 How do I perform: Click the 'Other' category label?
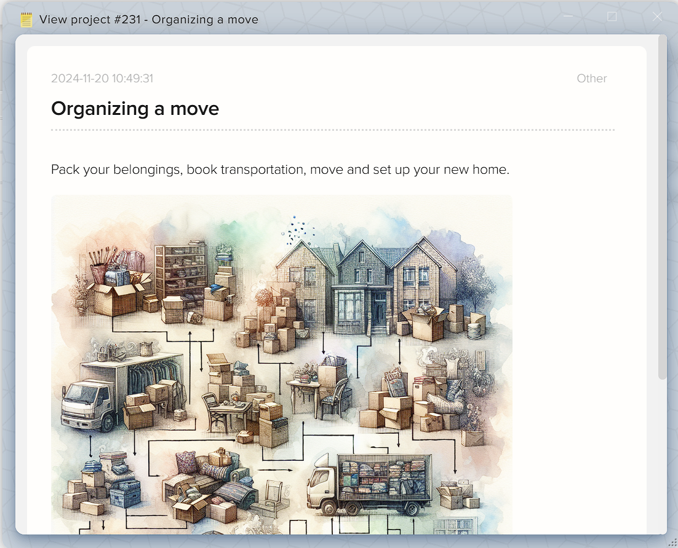point(591,78)
